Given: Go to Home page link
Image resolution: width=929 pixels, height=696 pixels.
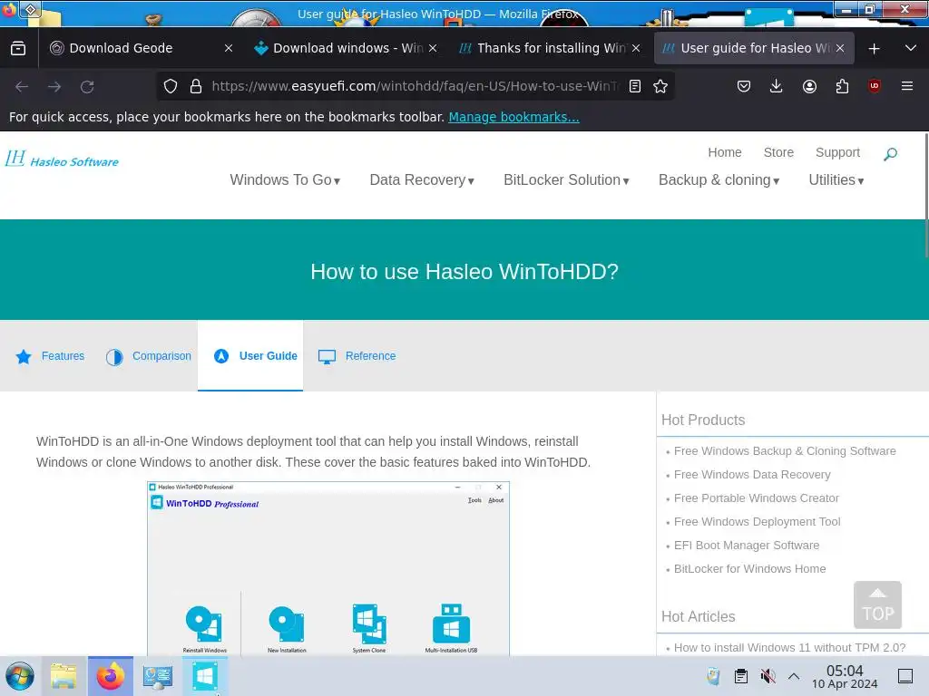Looking at the screenshot, I should coord(725,152).
